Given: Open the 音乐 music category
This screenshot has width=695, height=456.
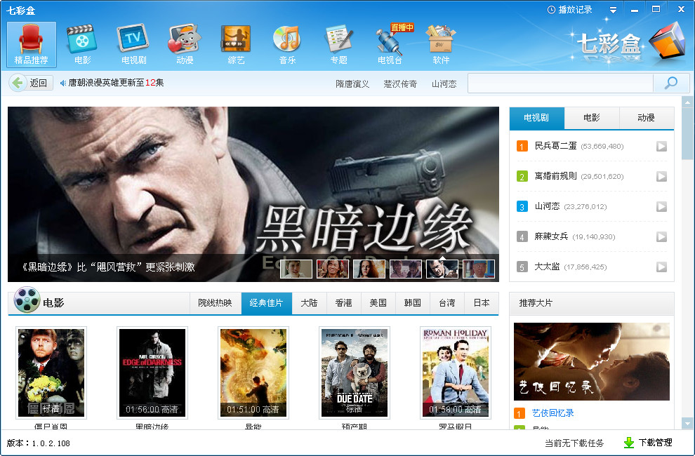Looking at the screenshot, I should click(x=287, y=44).
